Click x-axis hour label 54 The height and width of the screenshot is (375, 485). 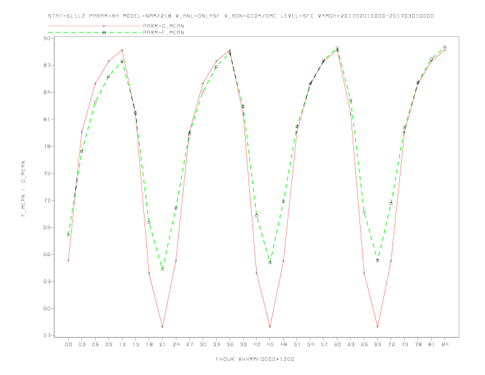coord(310,344)
